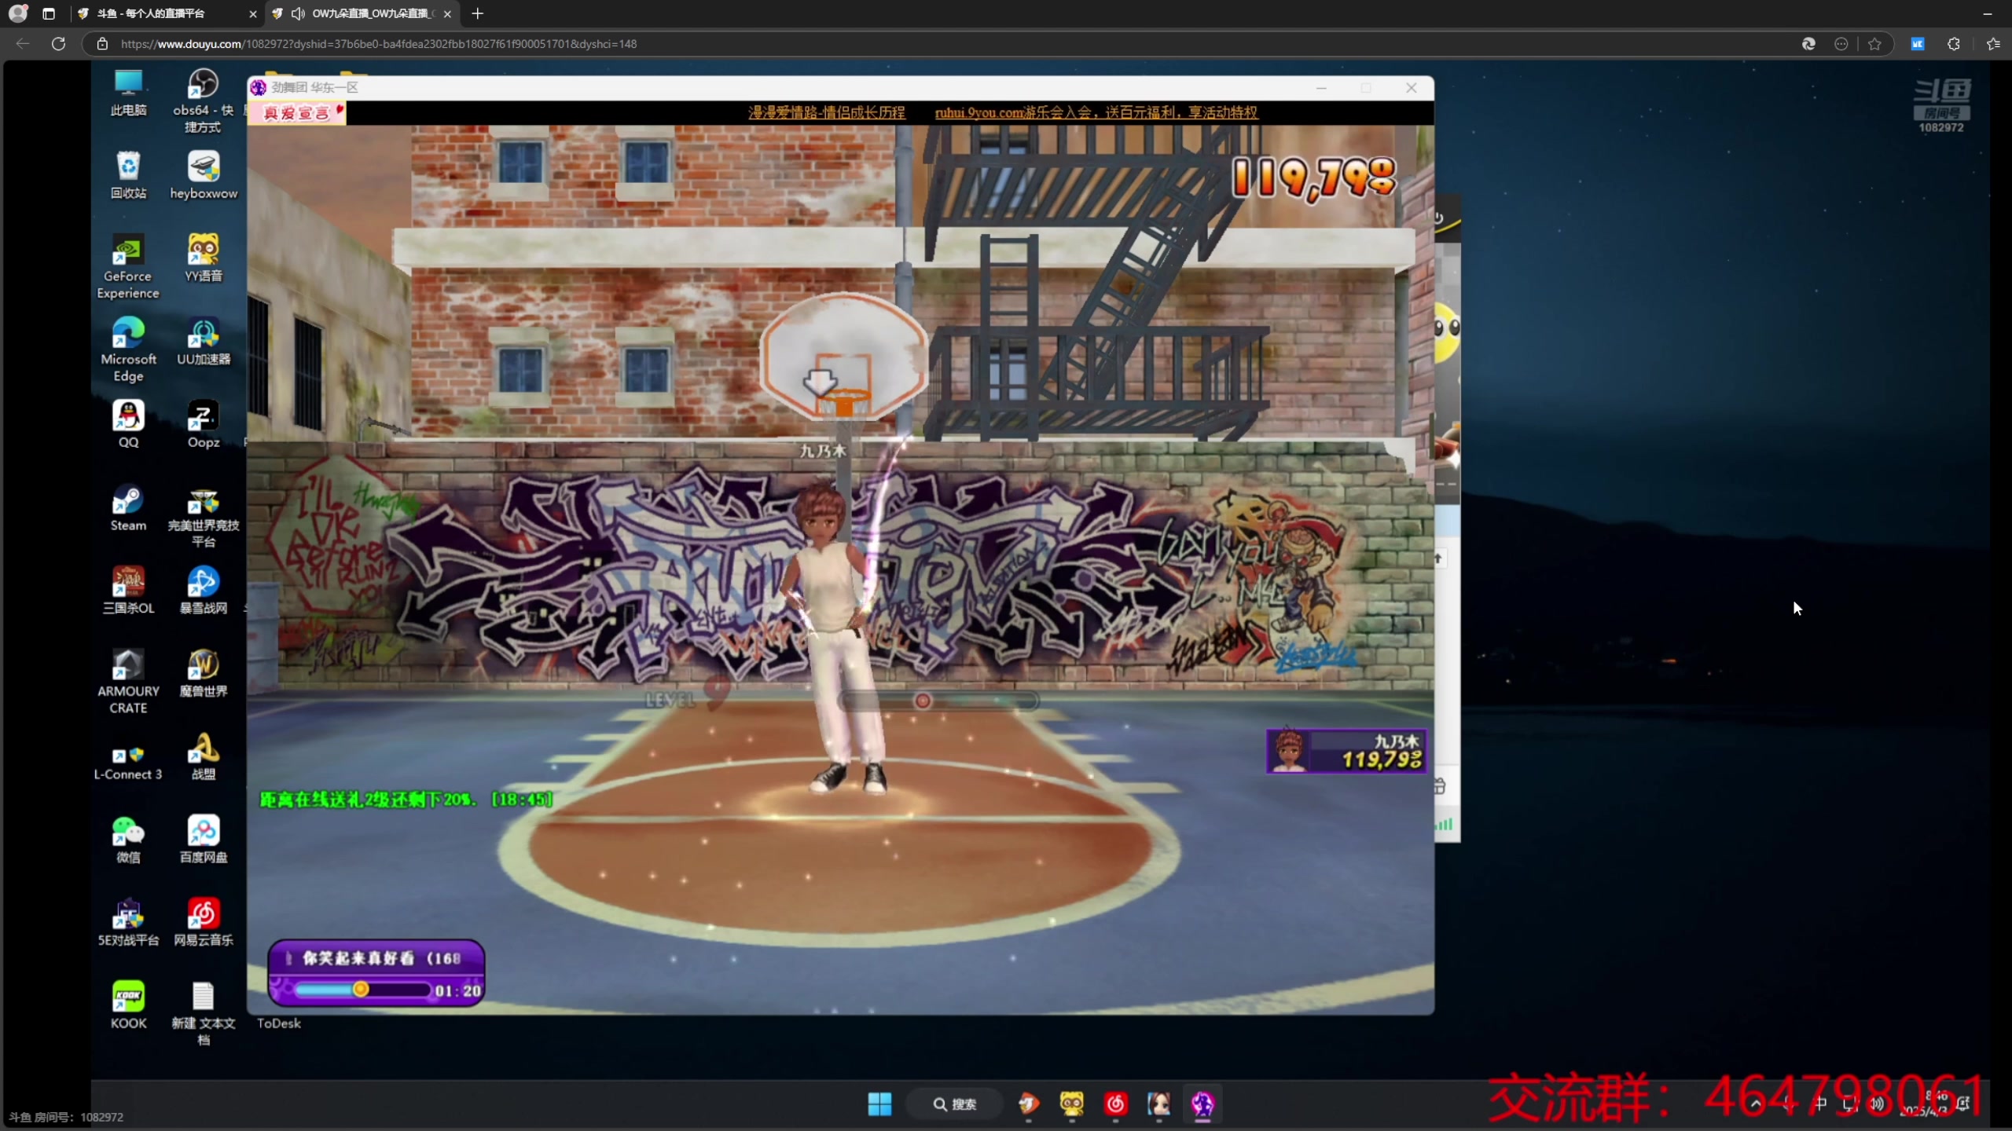Select the 5E对战平台 desktop icon
This screenshot has height=1131, width=2012.
point(128,923)
